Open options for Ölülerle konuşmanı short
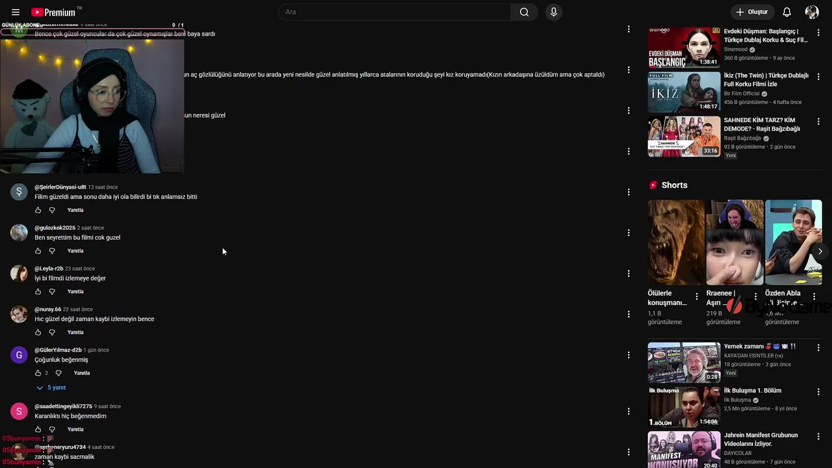 [696, 296]
